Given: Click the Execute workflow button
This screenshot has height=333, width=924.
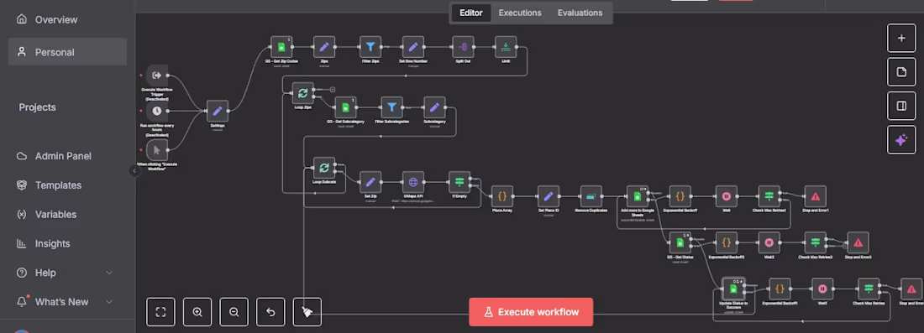Looking at the screenshot, I should (x=531, y=312).
